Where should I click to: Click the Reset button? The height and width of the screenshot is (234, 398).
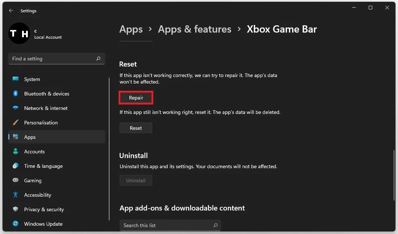tap(136, 128)
